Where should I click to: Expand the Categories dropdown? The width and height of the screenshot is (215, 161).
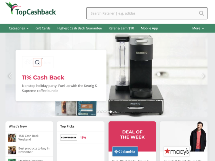[19, 28]
